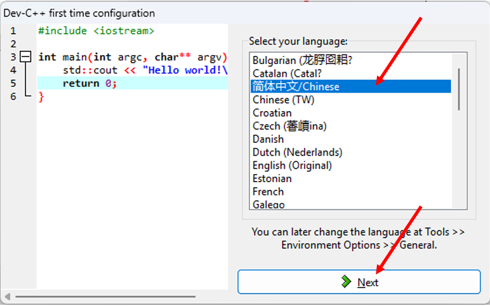Select Bulgarian in the language list

350,60
